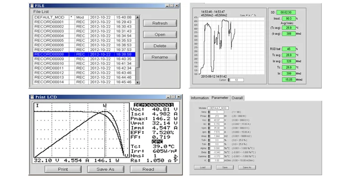Click the Voc value spinner arrows
The image size is (347, 178).
pos(209,120)
